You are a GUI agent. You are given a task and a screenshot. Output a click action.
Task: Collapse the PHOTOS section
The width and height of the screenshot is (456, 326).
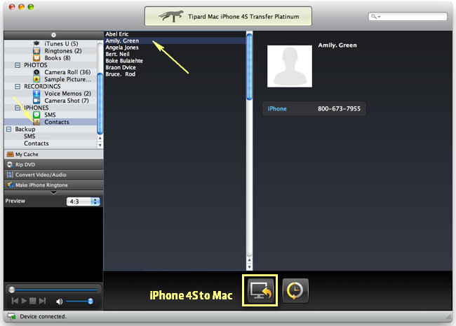point(18,65)
